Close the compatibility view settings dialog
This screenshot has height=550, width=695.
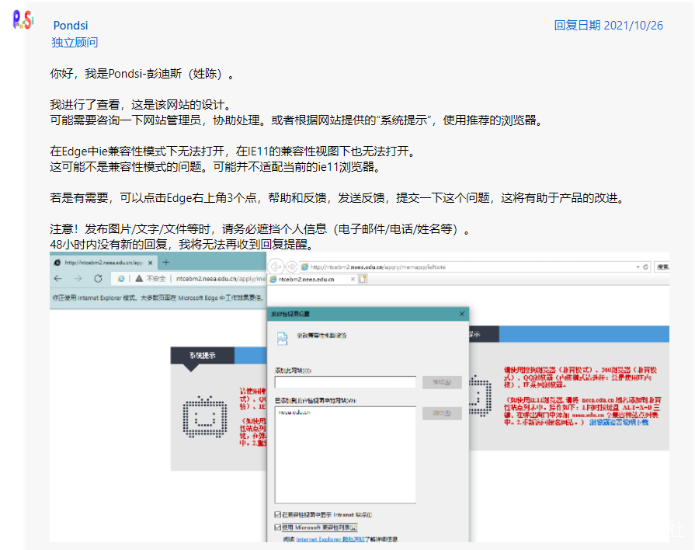pos(462,314)
